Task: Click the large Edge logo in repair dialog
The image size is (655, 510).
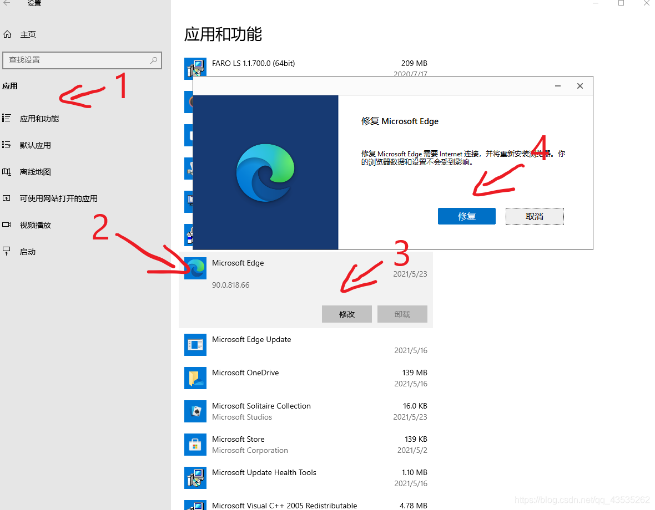Action: point(265,172)
